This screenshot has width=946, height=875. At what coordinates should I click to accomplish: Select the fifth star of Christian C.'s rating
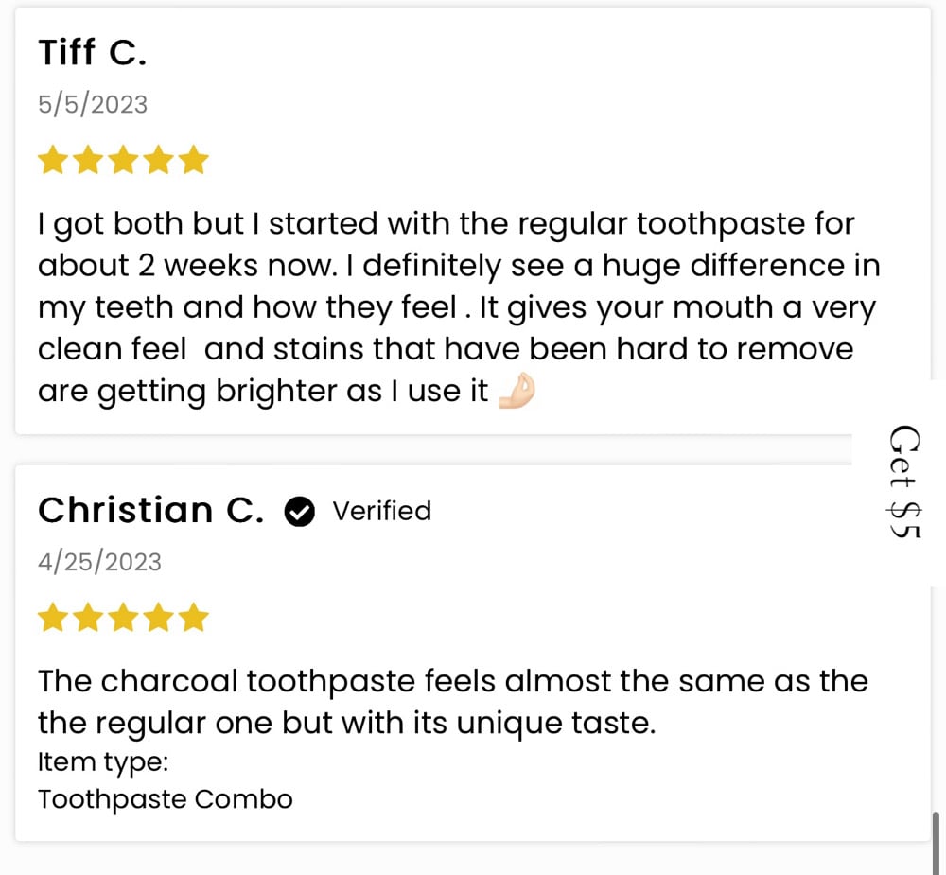coord(193,618)
